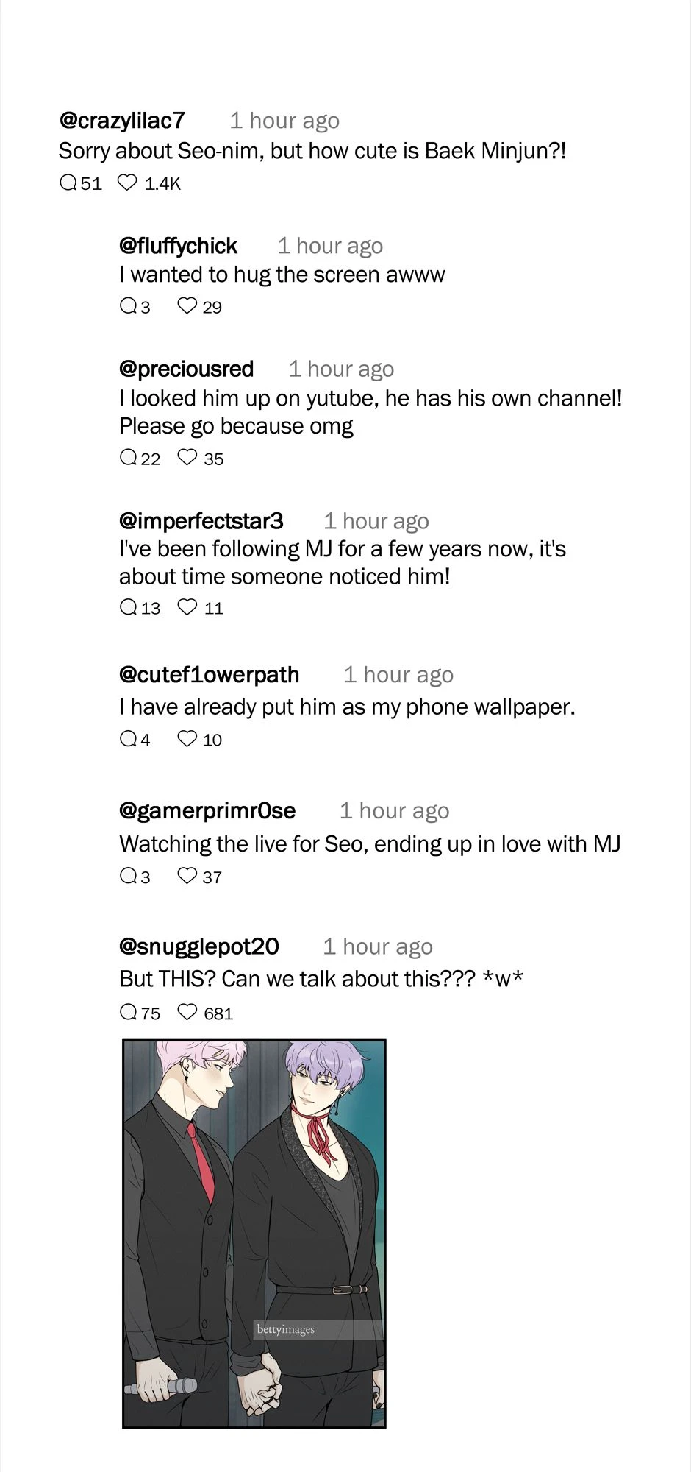This screenshot has height=1472, width=691.
Task: Go to @snugglepot20's profile
Action: [x=199, y=946]
